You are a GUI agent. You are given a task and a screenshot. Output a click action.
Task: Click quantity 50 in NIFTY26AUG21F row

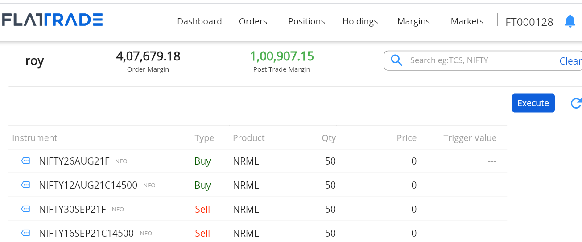point(330,161)
